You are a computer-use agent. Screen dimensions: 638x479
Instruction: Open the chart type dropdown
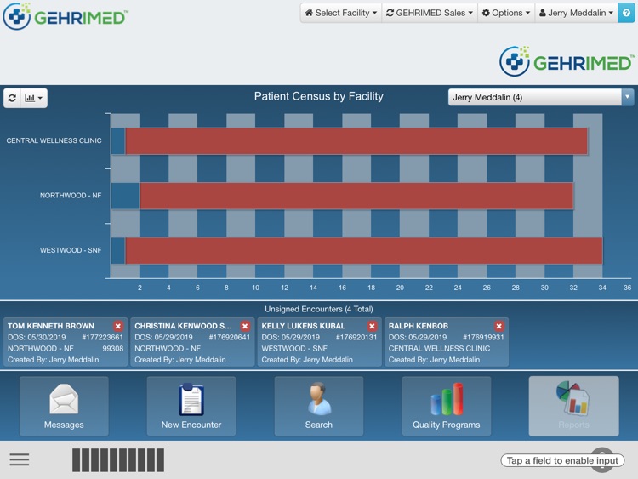34,98
